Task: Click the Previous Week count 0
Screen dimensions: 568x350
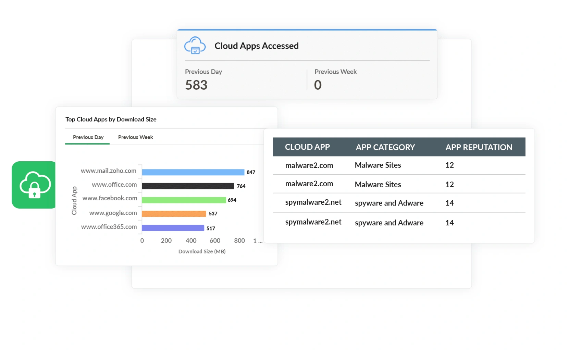Action: [318, 85]
